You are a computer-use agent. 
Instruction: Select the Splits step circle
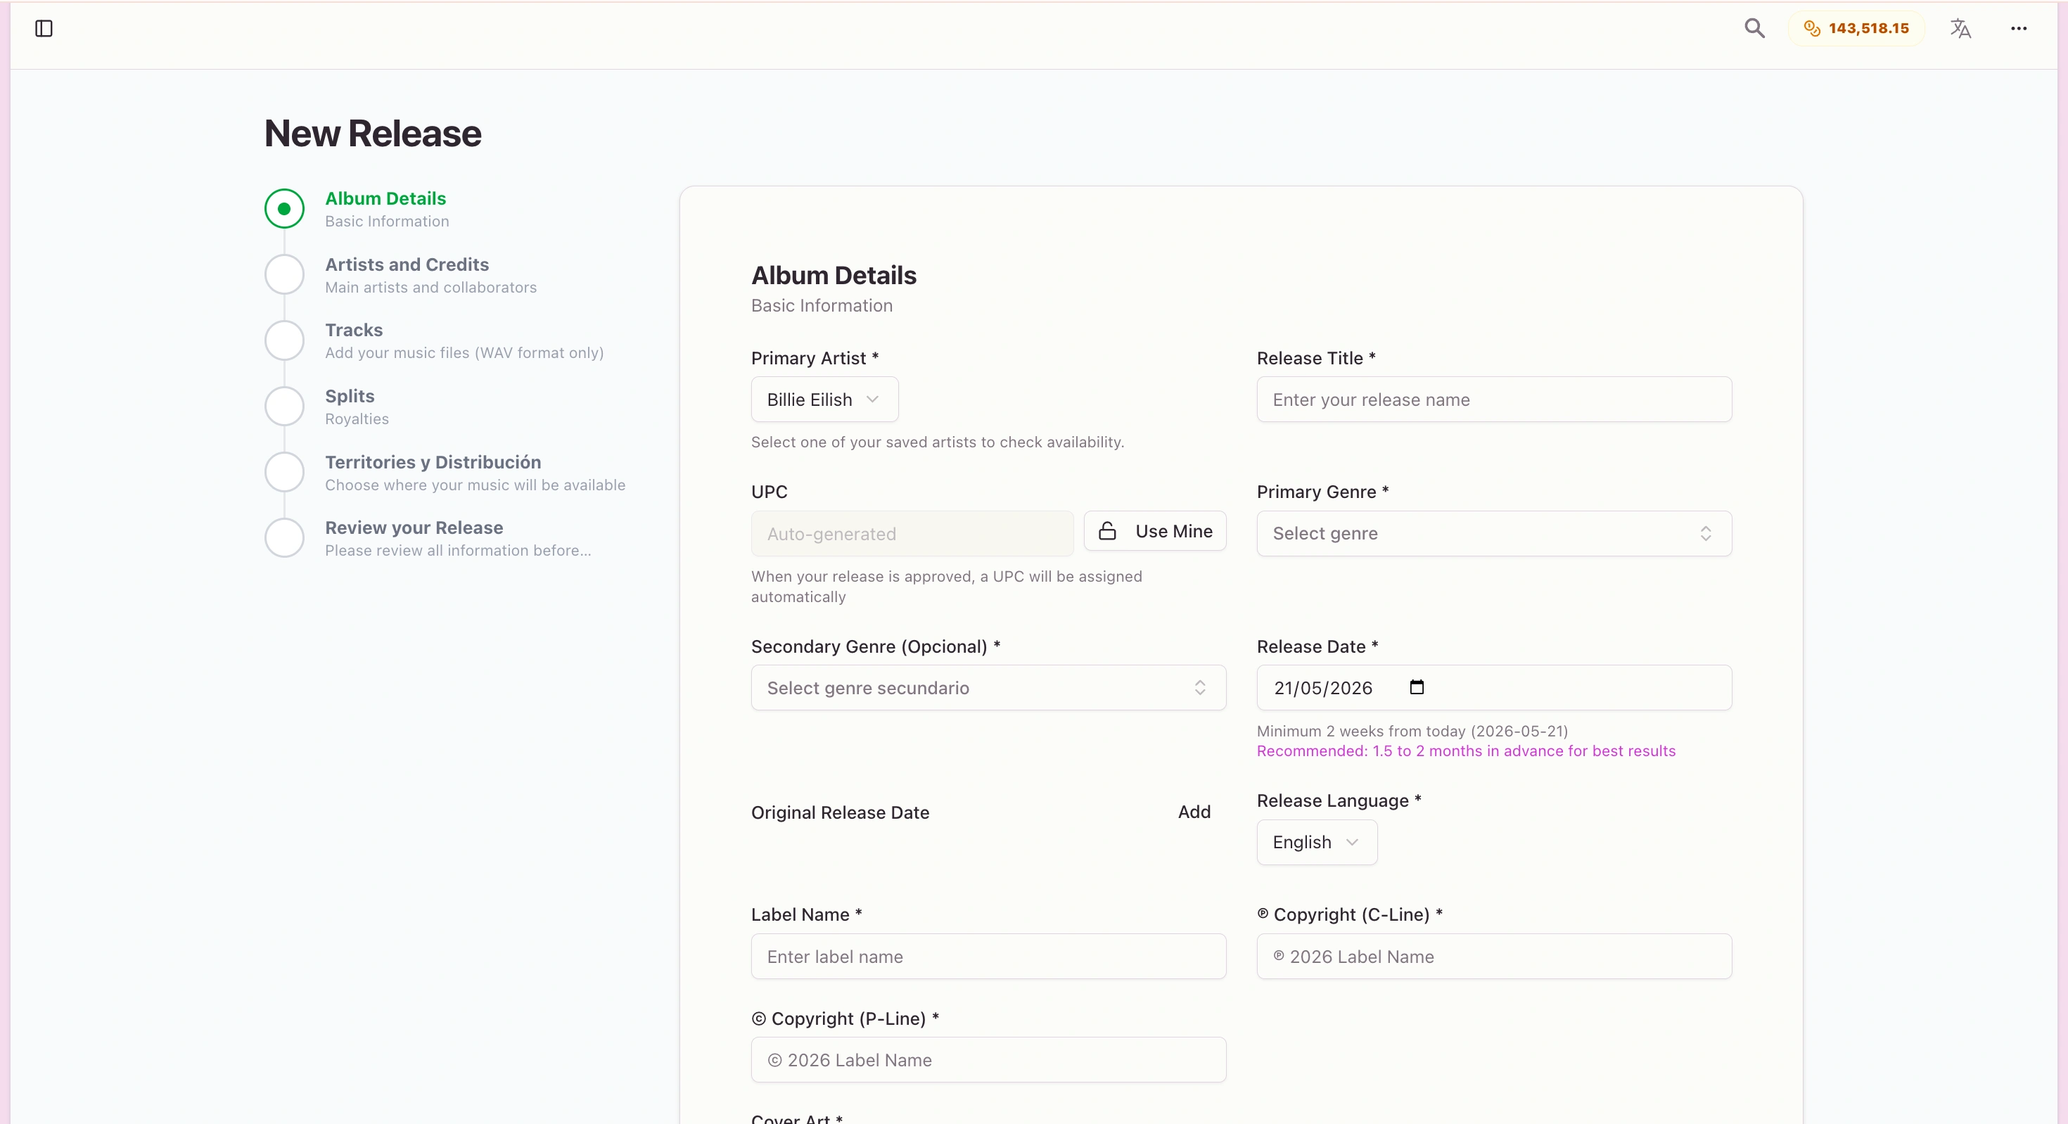coord(284,407)
